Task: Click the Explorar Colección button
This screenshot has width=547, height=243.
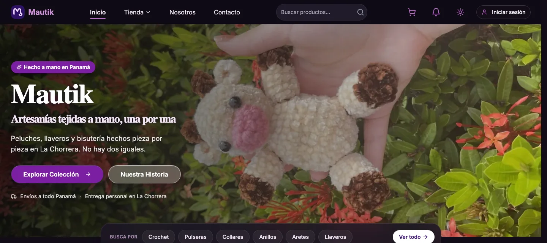Action: point(57,174)
